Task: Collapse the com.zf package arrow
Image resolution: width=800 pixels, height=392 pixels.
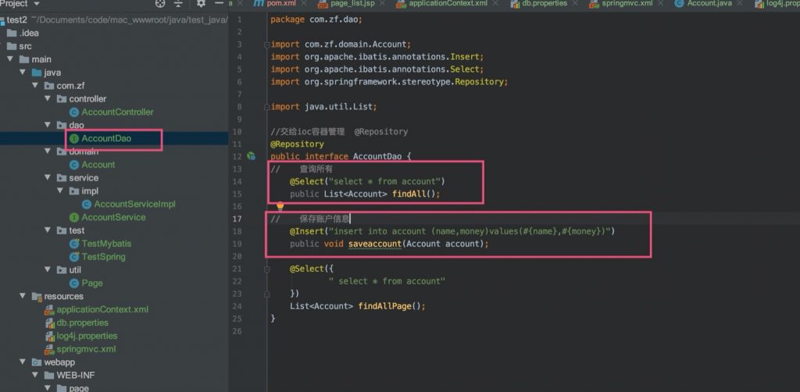Action: (35, 86)
